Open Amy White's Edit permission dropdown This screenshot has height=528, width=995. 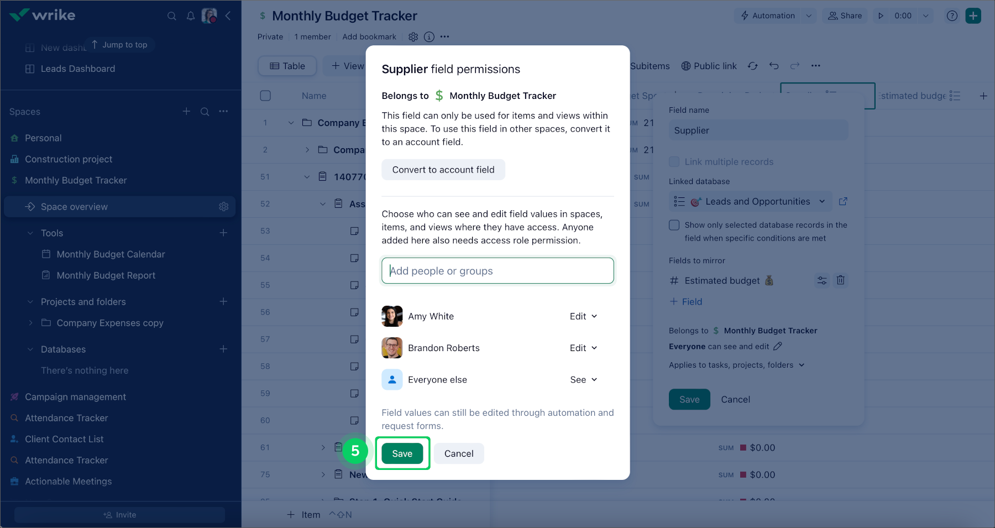[583, 316]
